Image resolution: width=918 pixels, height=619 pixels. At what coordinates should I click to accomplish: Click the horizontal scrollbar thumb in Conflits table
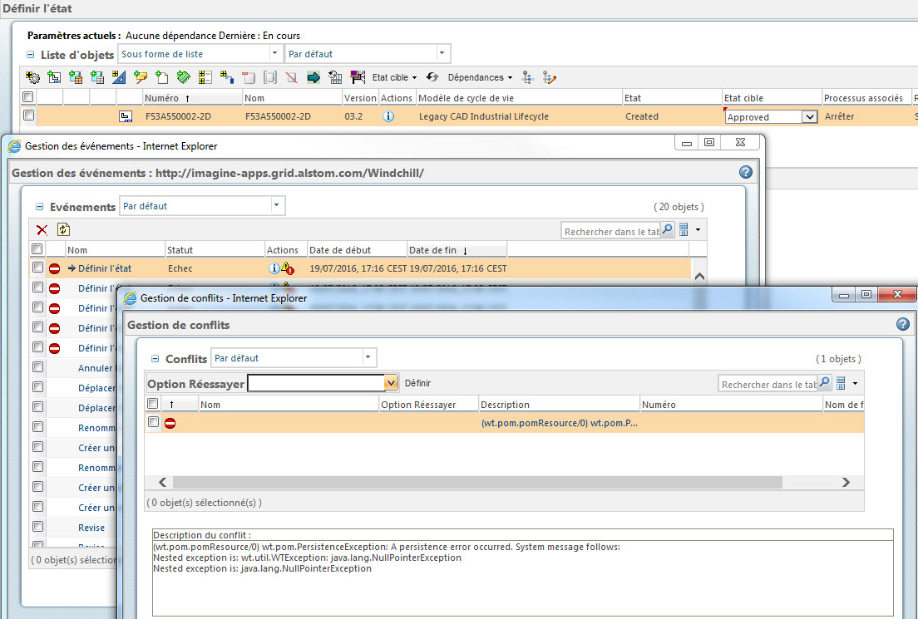(477, 482)
